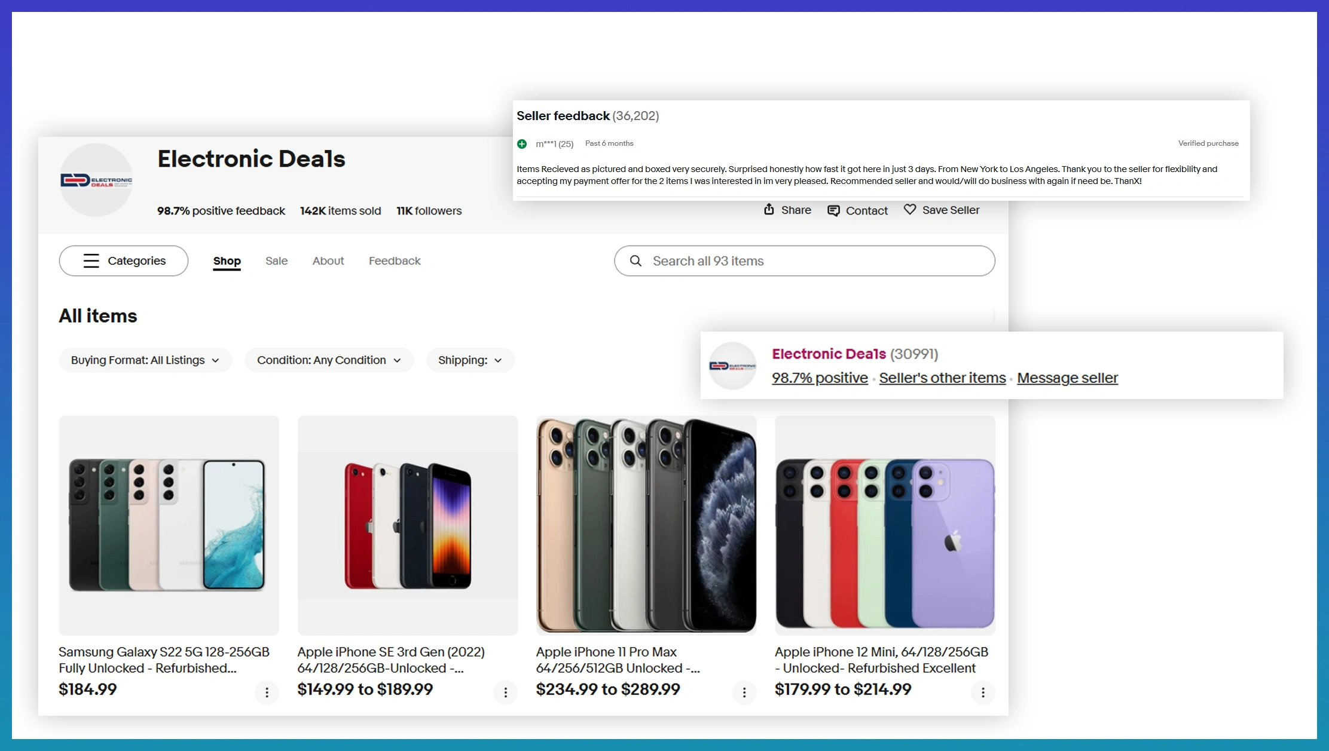
Task: Expand the Buying Format dropdown
Action: coord(145,360)
